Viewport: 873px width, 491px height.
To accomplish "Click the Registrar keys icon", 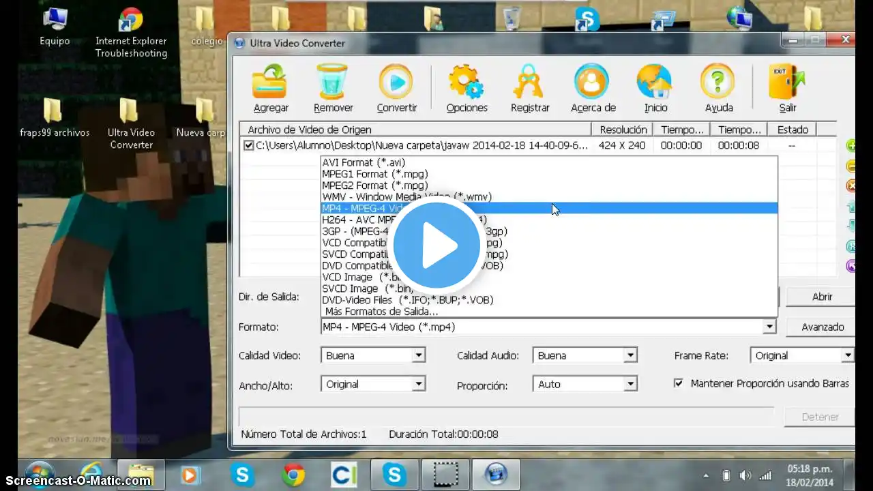I will (x=529, y=82).
